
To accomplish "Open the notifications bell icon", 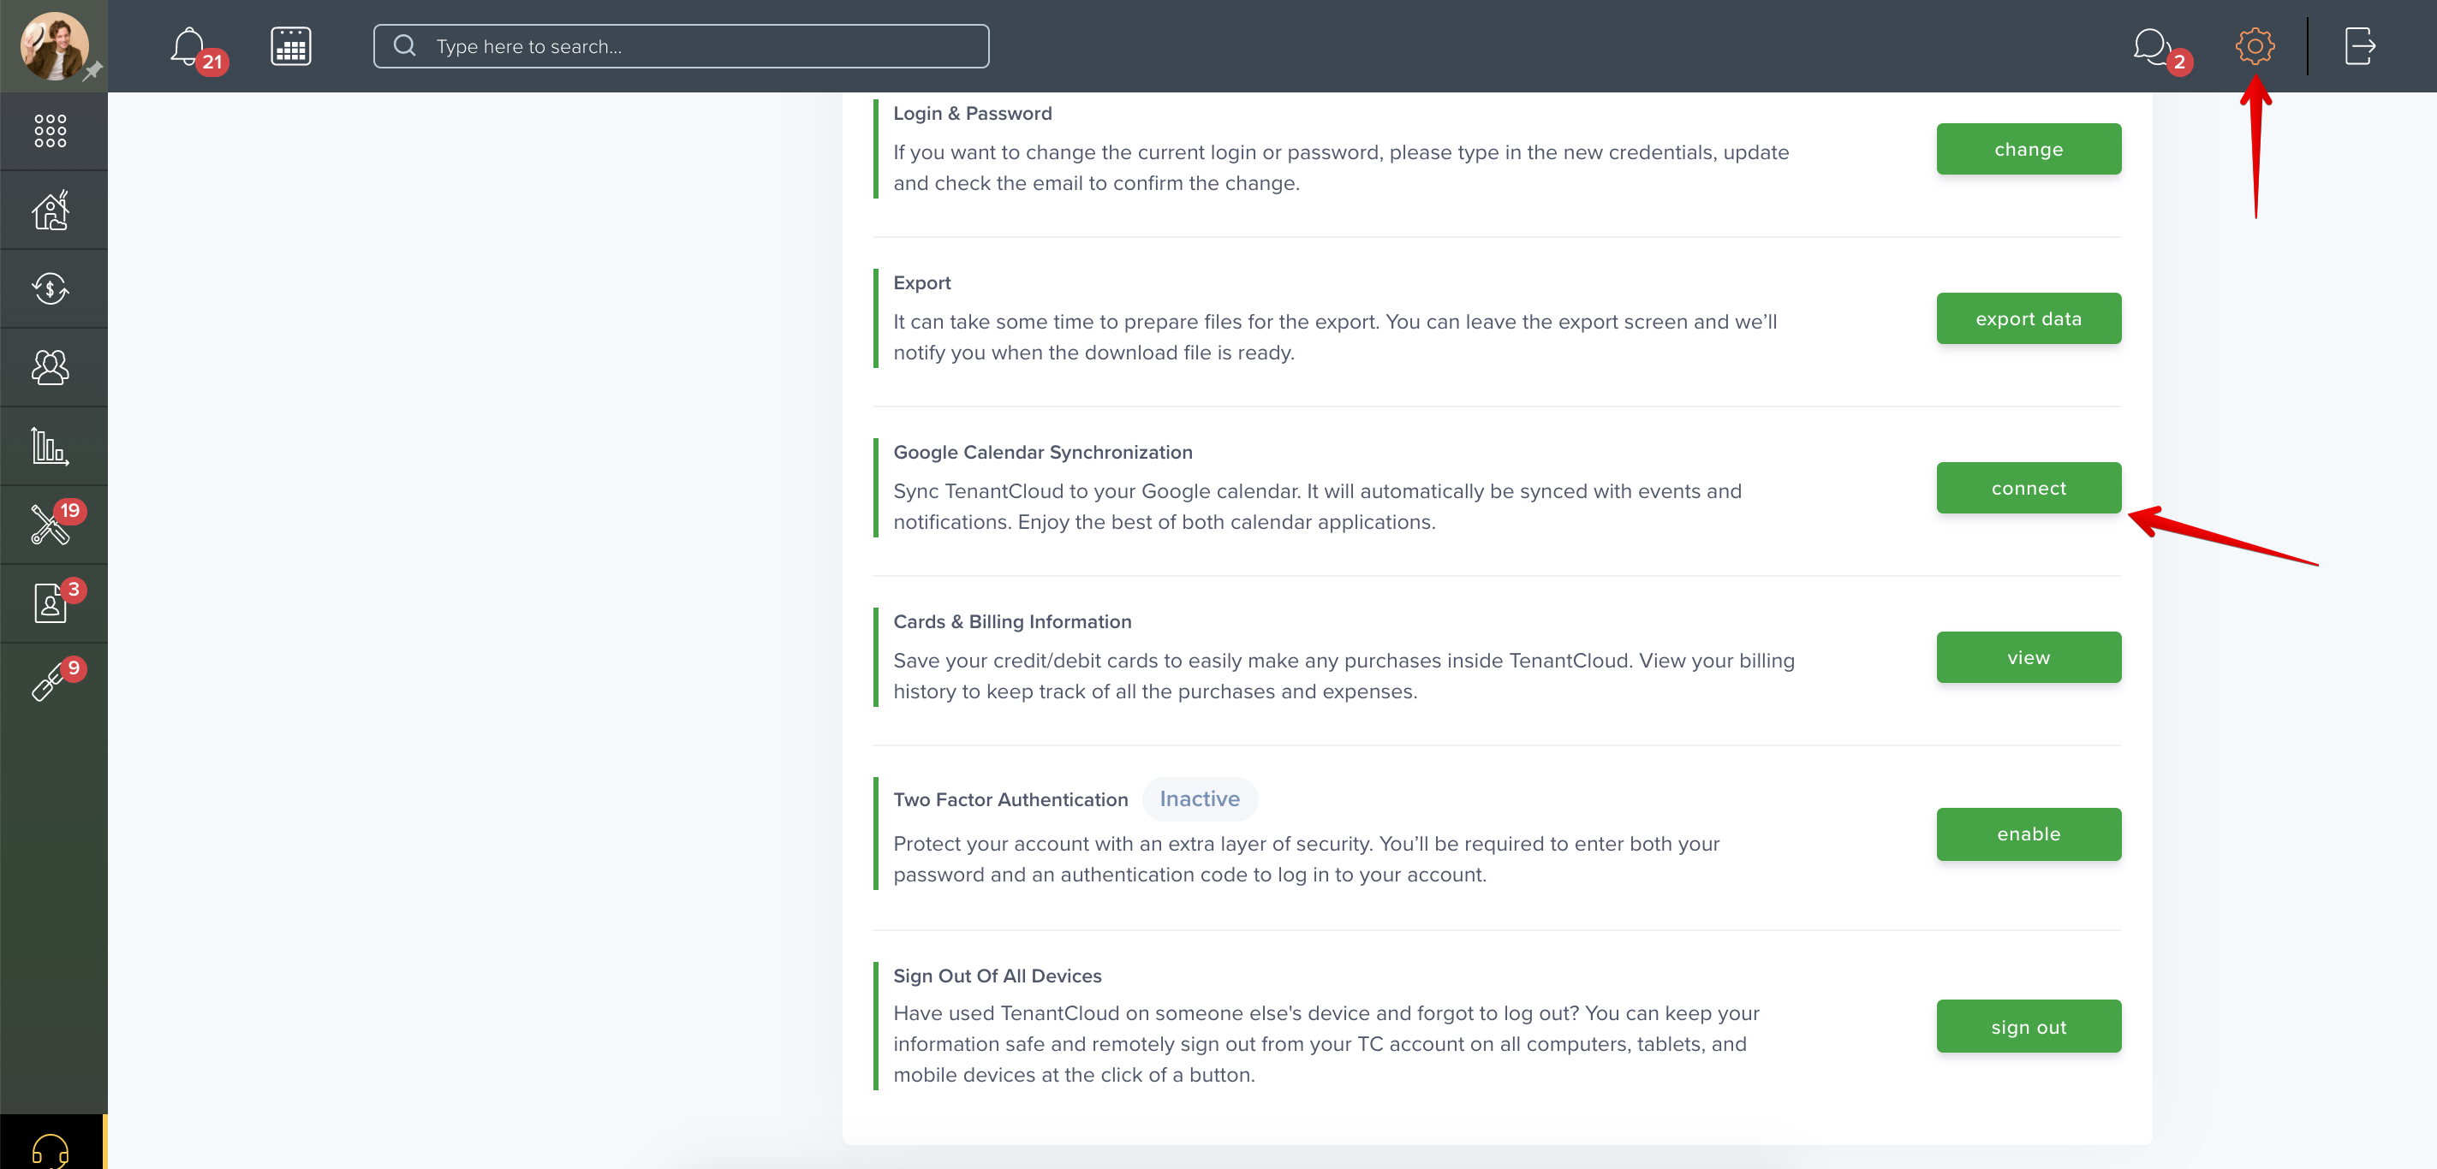I will (188, 45).
